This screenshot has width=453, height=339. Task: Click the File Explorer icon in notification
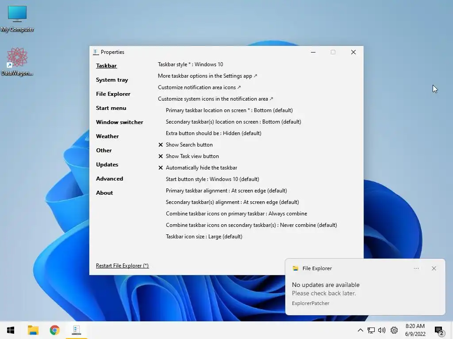tap(295, 268)
